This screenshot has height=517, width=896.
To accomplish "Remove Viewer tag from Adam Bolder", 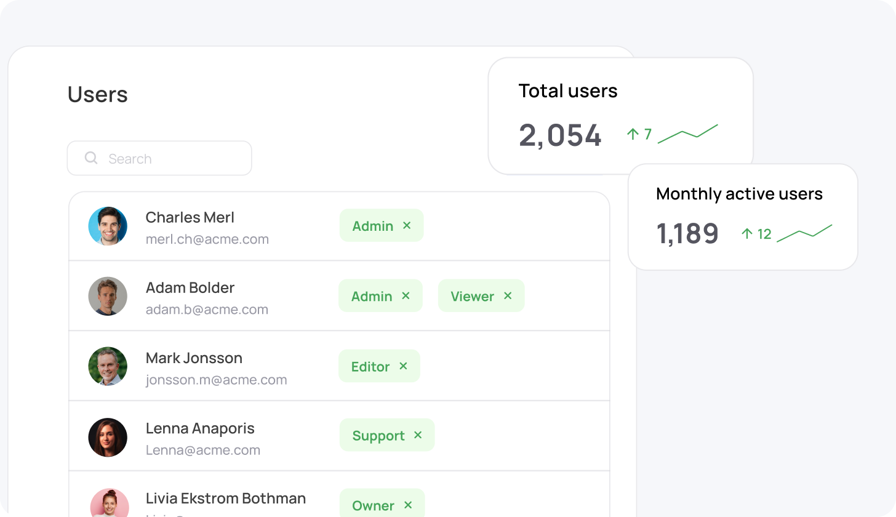I will click(508, 296).
